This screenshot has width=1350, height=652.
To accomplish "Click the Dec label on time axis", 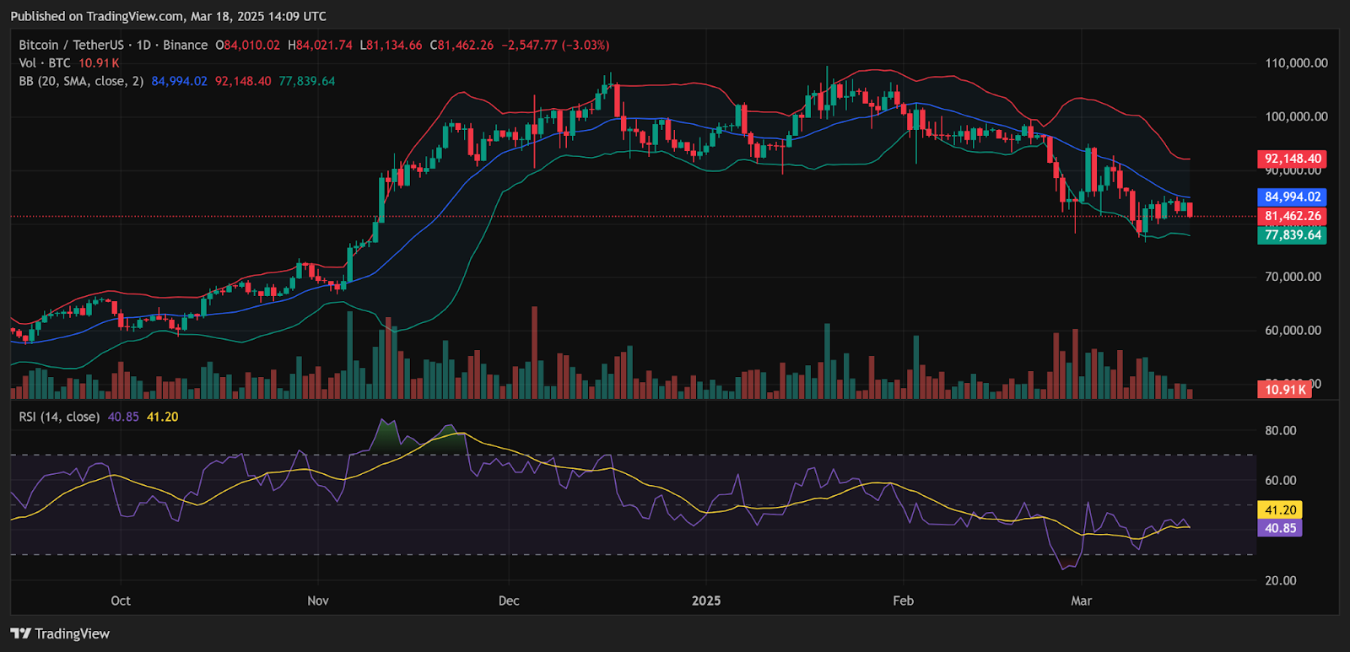I will (509, 601).
